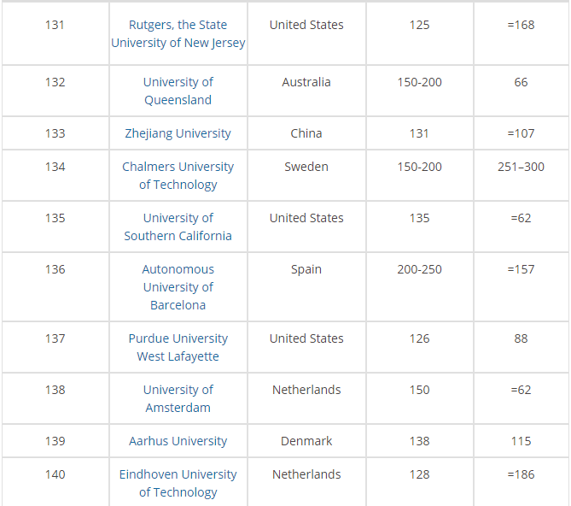
Task: Click the China country cell
Action: [x=306, y=133]
